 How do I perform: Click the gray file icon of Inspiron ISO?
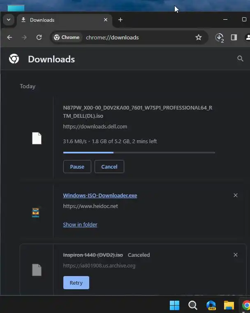pos(37,270)
